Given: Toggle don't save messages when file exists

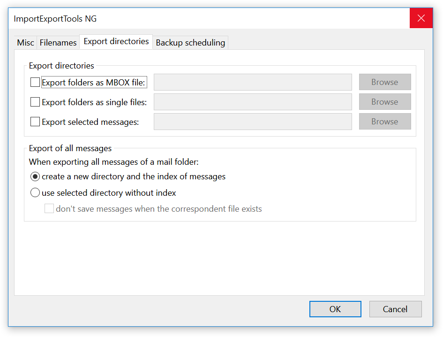Looking at the screenshot, I should tap(49, 208).
